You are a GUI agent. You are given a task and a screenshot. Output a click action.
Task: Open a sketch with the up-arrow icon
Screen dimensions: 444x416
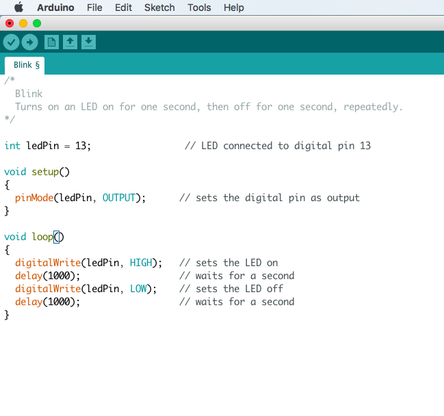click(70, 42)
